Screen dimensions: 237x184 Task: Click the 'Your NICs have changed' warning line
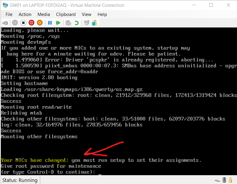coord(101,160)
